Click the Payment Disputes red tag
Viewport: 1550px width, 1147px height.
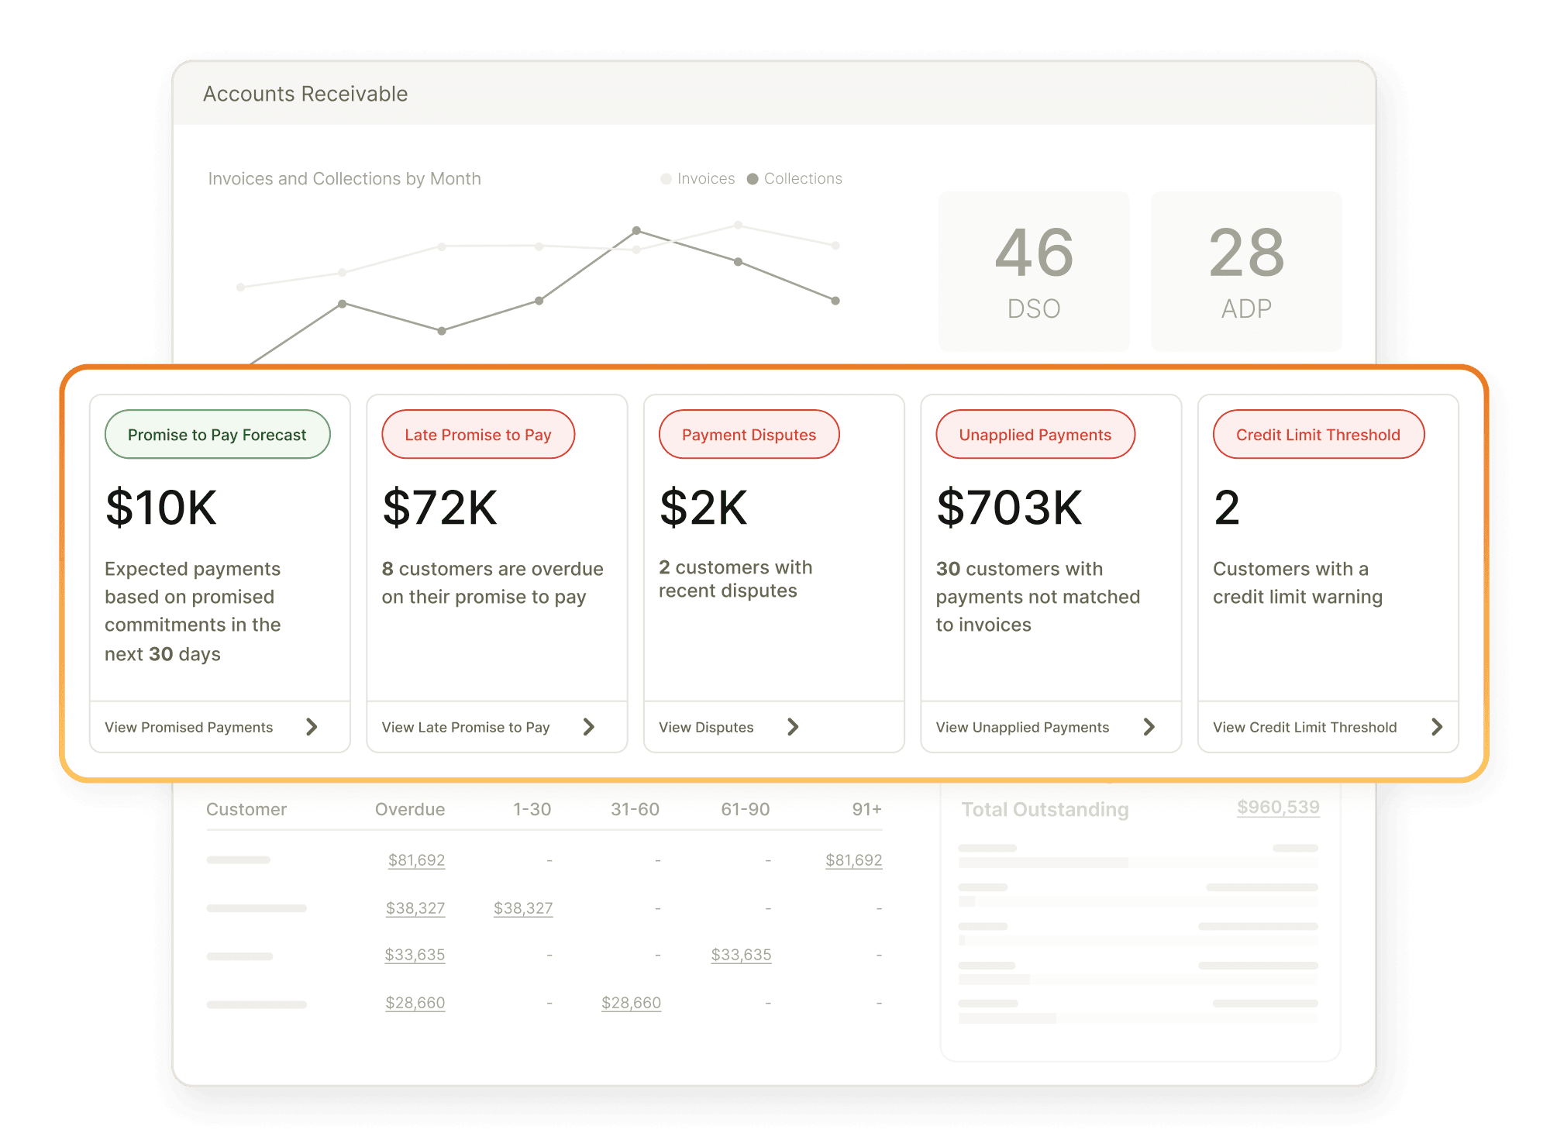coord(749,435)
